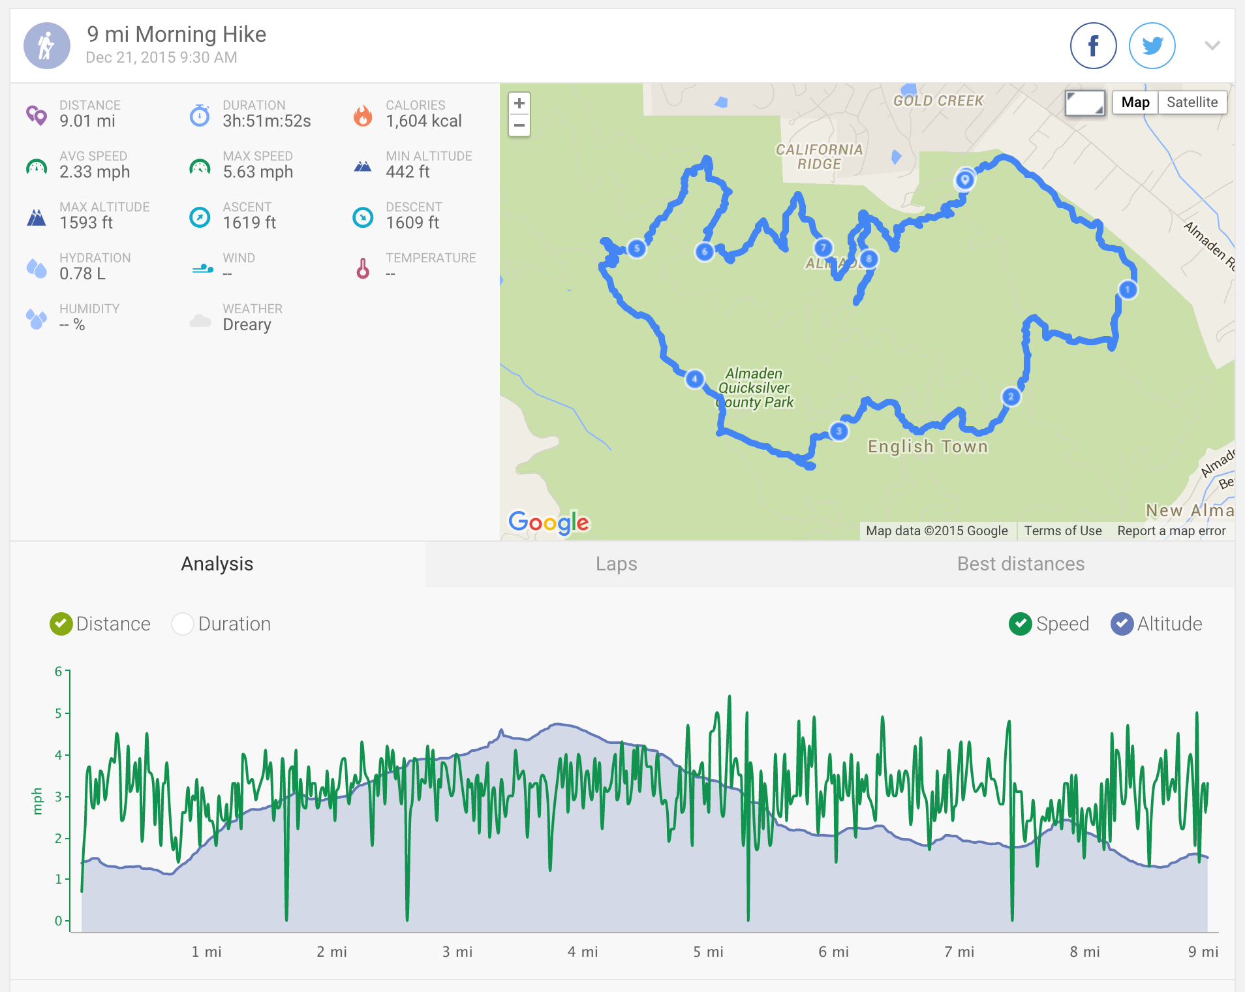The width and height of the screenshot is (1245, 992).
Task: Select Distance as chart axis
Action: coord(61,624)
